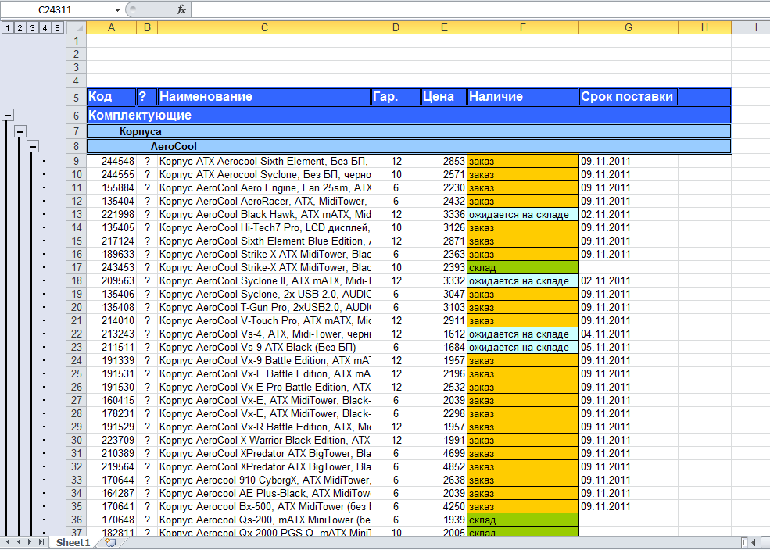This screenshot has height=550, width=770.
Task: Click the green склад cell in row 17
Action: pyautogui.click(x=523, y=267)
